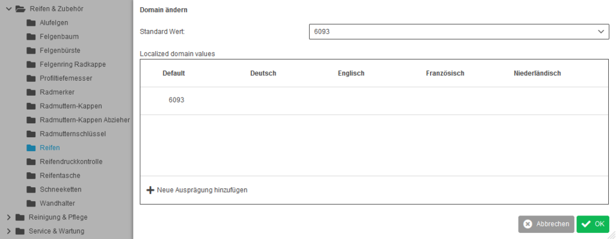
Task: Click the Alufelgen folder icon
Action: click(x=31, y=23)
